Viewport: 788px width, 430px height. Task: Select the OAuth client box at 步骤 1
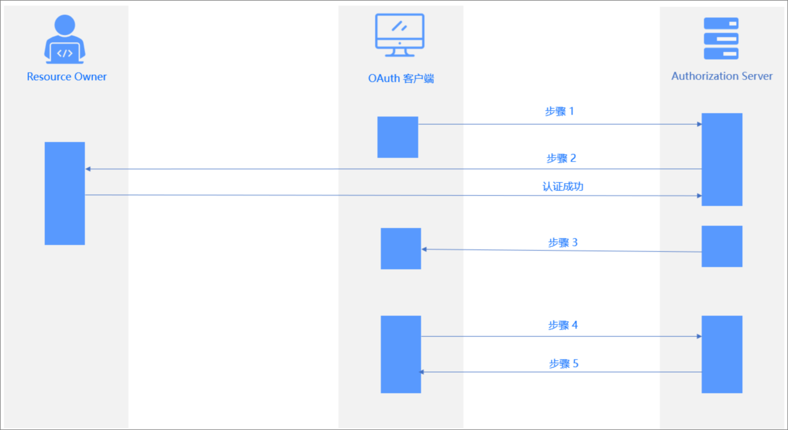click(x=398, y=137)
